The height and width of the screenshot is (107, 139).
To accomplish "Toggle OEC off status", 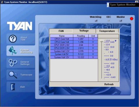I will pyautogui.click(x=109, y=21).
